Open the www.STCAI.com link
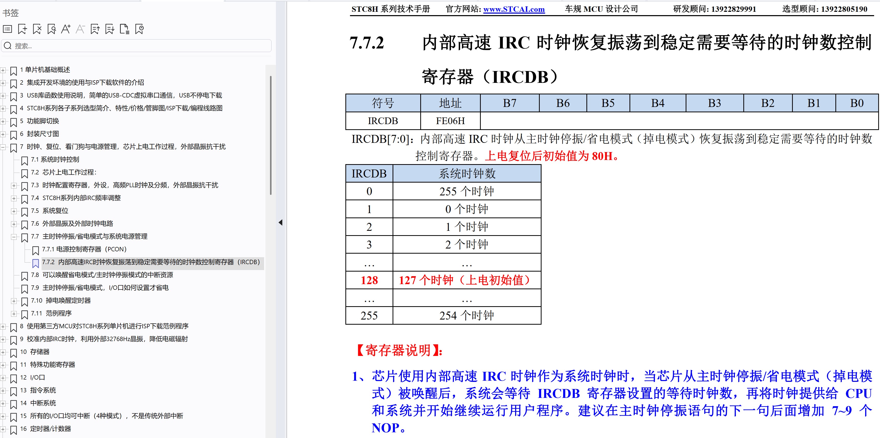This screenshot has height=438, width=880. [x=514, y=9]
